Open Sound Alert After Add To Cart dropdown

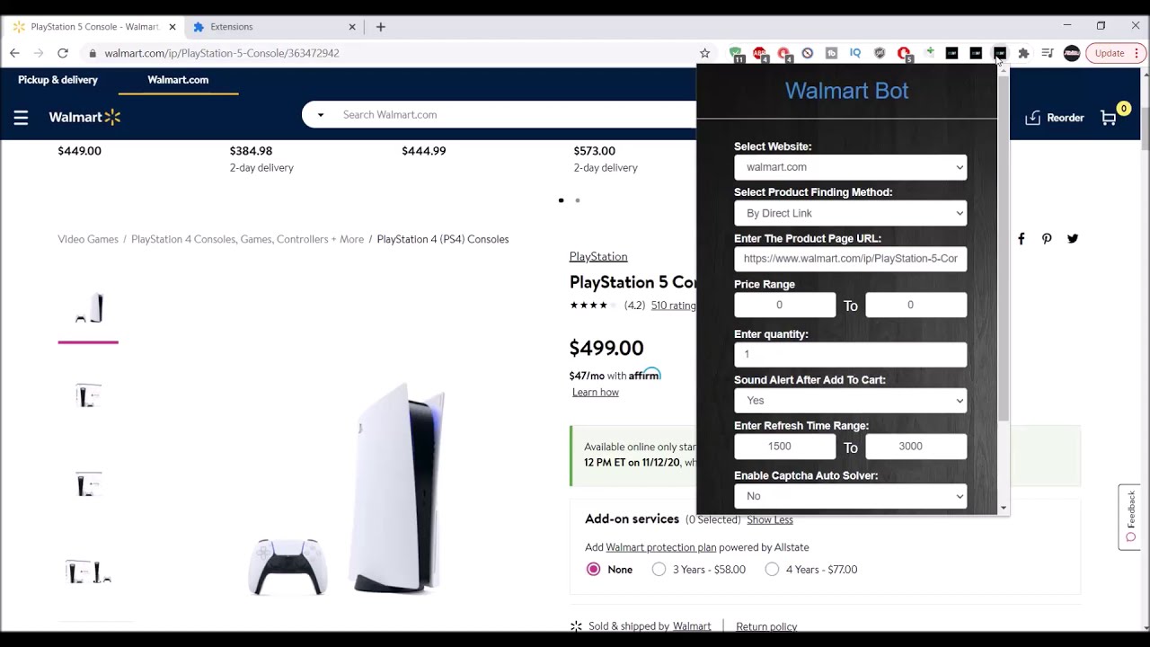[850, 401]
